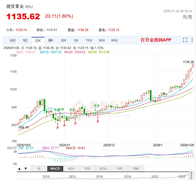
Task: Select the 周K weekly candlestick tab
Action: click(51, 40)
